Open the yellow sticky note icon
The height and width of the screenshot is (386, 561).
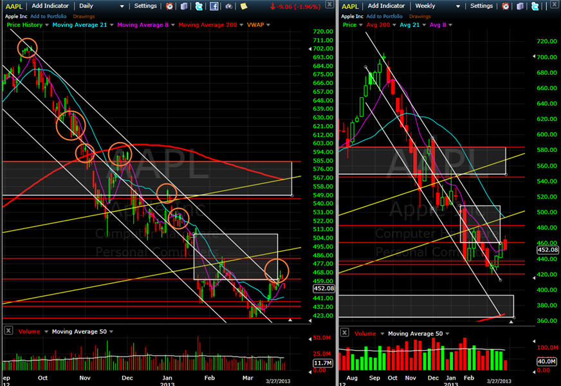[244, 6]
